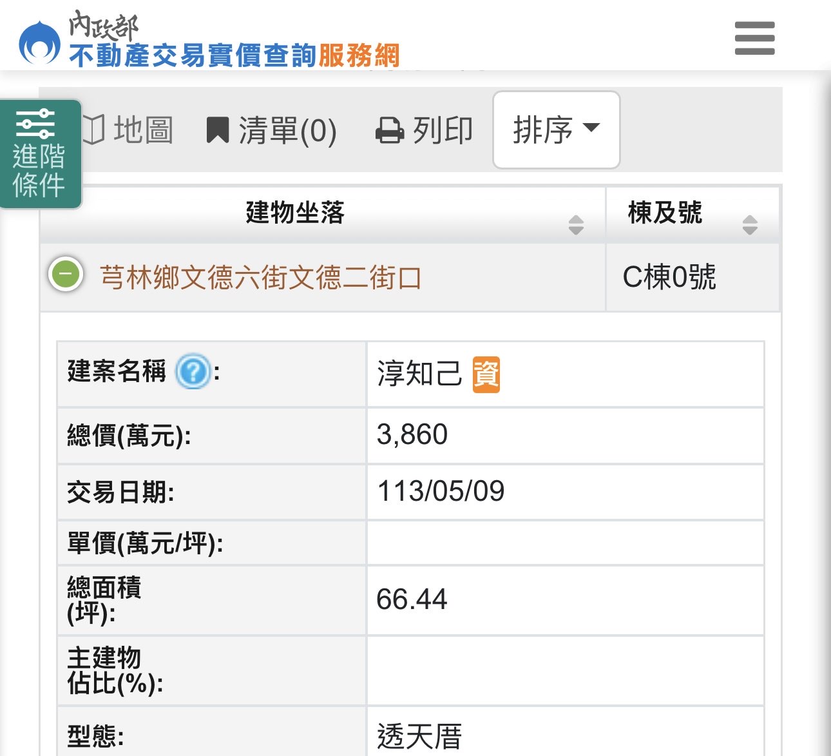Click the 內政部 site logo icon
Screen dimensions: 831x756
[39, 43]
